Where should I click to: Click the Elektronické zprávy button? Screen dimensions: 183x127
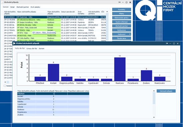pyautogui.click(x=121, y=18)
